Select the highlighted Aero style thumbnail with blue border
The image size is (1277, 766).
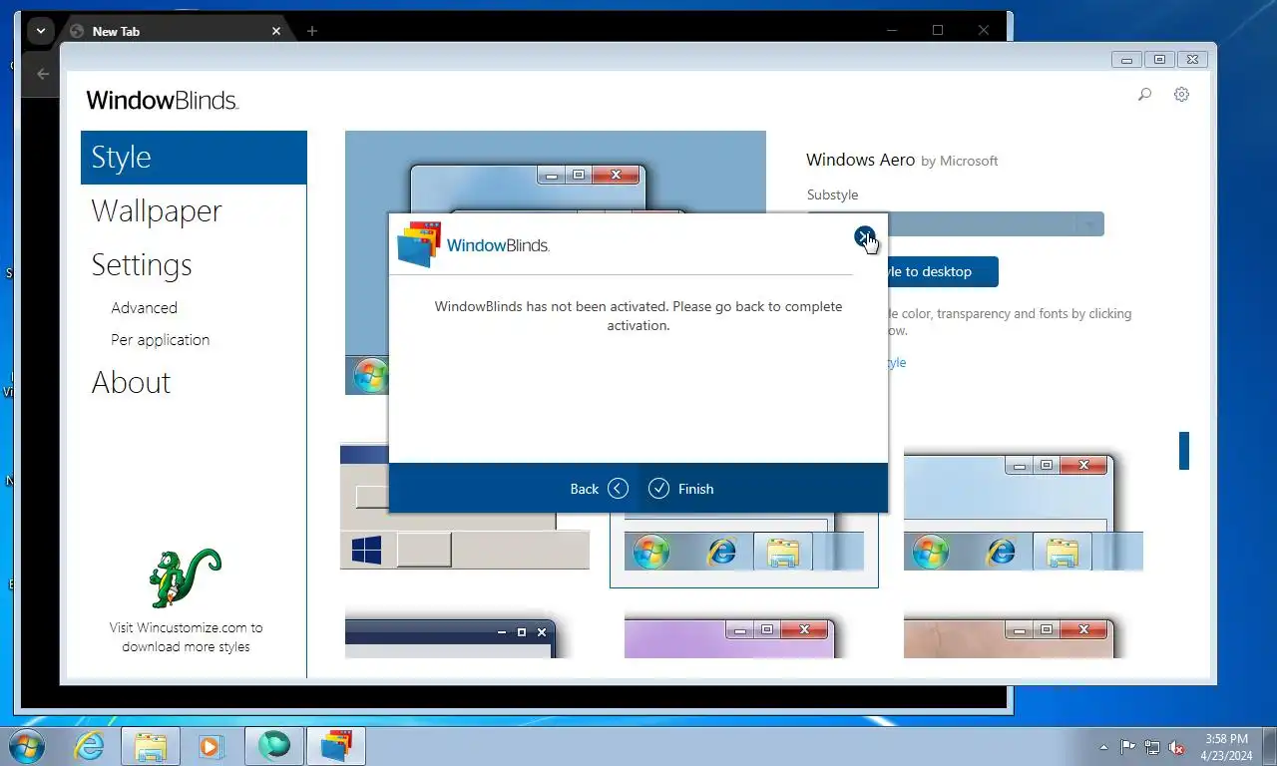point(744,549)
